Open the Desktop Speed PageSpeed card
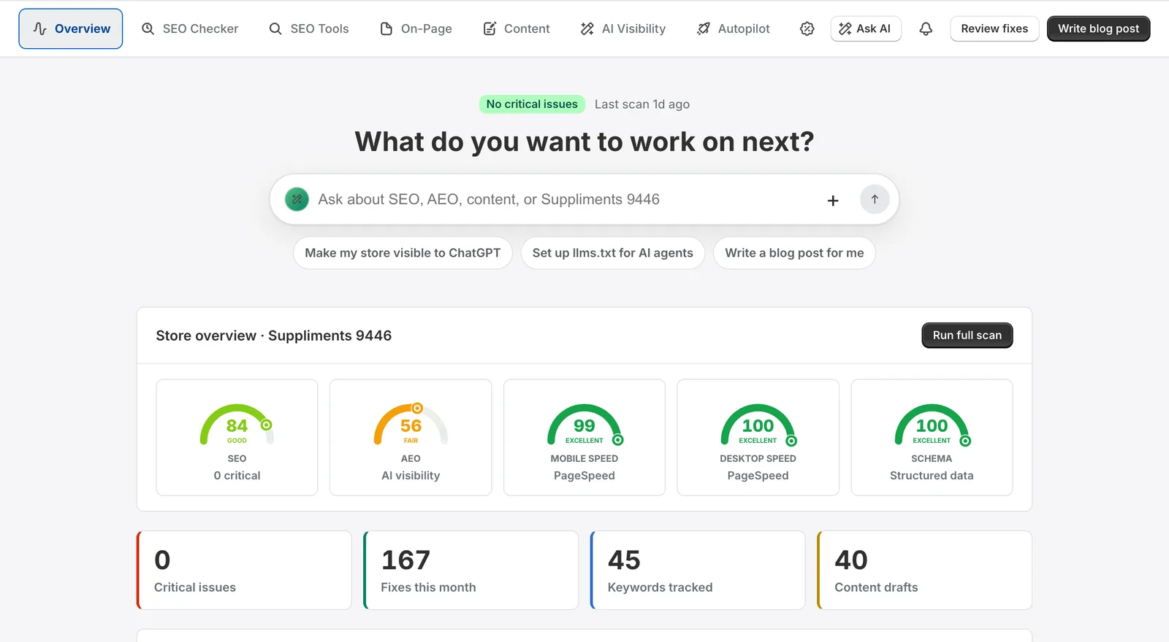Viewport: 1169px width, 642px height. click(x=758, y=437)
